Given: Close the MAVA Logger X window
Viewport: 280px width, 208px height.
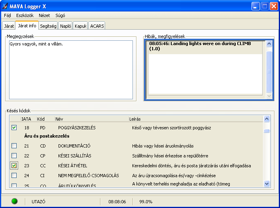Looking at the screenshot, I should (274, 6).
